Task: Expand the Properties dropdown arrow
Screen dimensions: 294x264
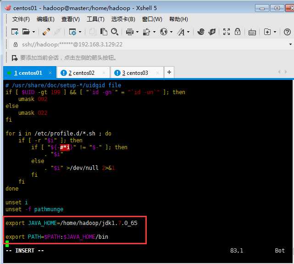Action: [80, 32]
